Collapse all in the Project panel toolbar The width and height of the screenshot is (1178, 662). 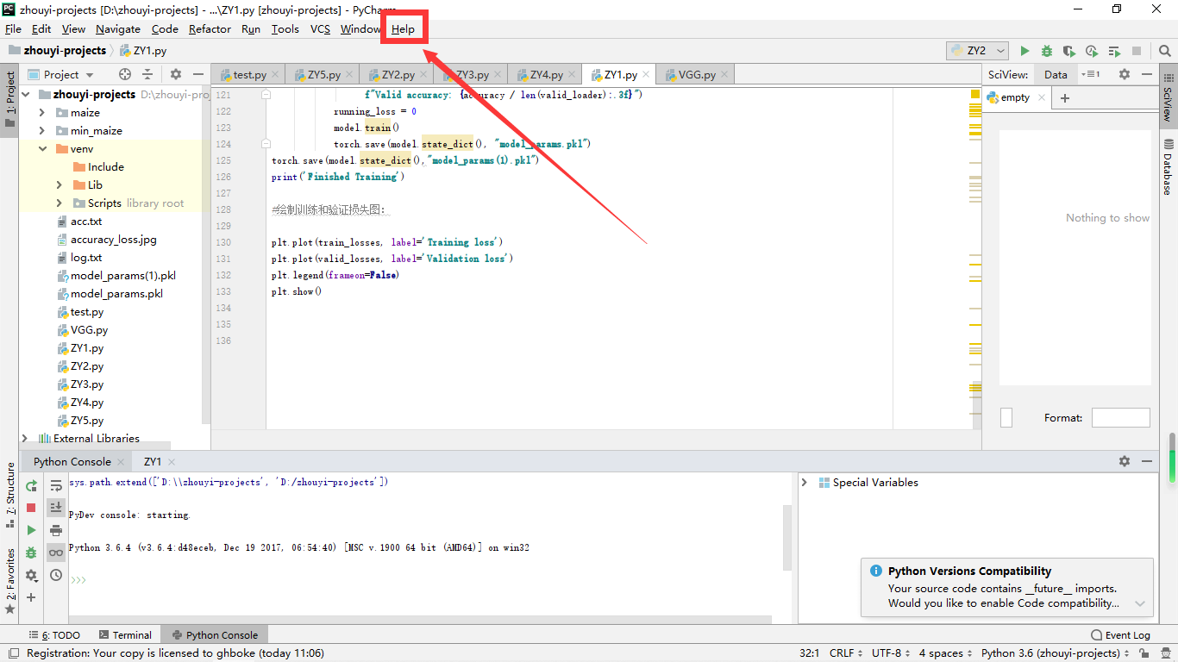[x=147, y=74]
